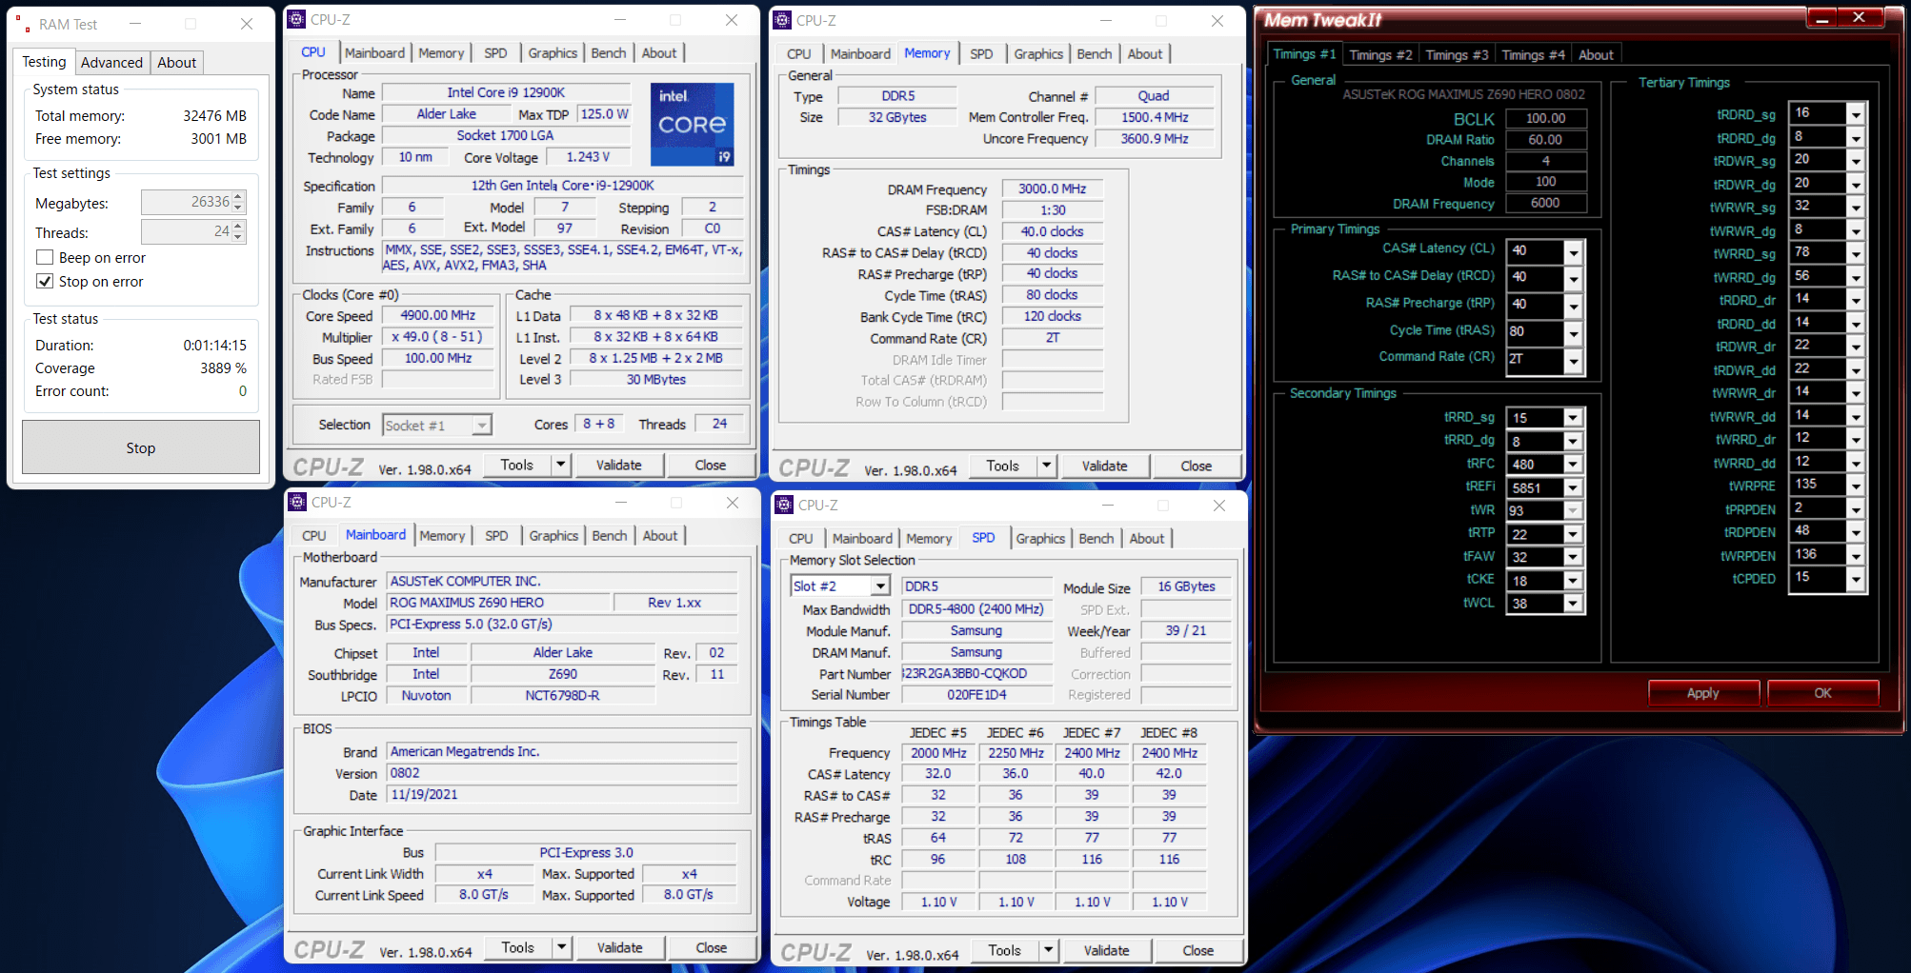Enable Beep on error checkbox
The width and height of the screenshot is (1911, 973).
click(44, 257)
